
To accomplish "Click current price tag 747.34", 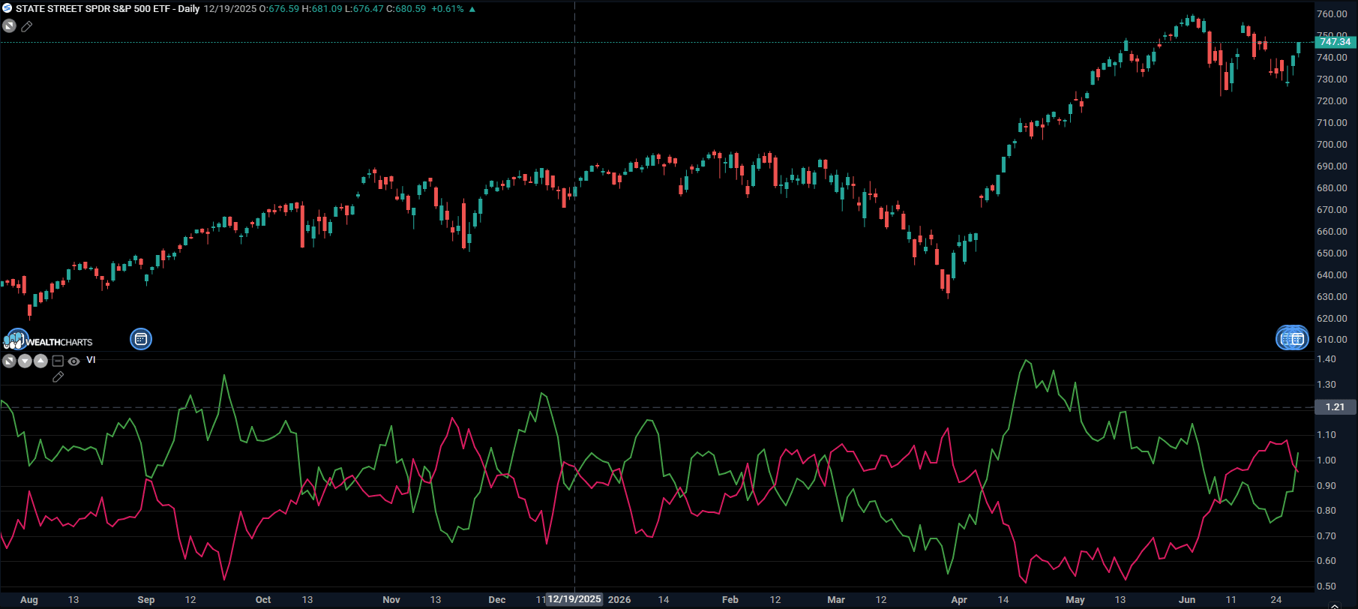I will 1335,42.
